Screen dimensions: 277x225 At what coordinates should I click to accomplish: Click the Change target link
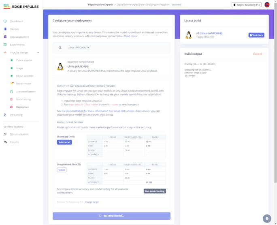(x=92, y=202)
